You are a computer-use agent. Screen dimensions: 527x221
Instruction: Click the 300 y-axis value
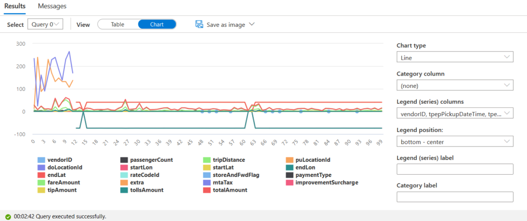[x=21, y=44]
